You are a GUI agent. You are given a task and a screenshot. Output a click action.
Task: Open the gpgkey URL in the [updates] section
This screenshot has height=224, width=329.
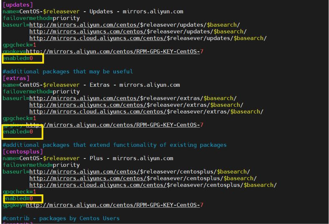click(x=115, y=51)
